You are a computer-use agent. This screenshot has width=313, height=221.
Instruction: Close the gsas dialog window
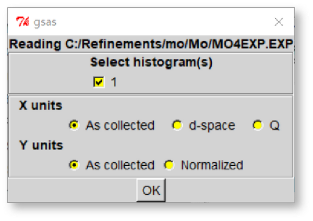point(279,22)
